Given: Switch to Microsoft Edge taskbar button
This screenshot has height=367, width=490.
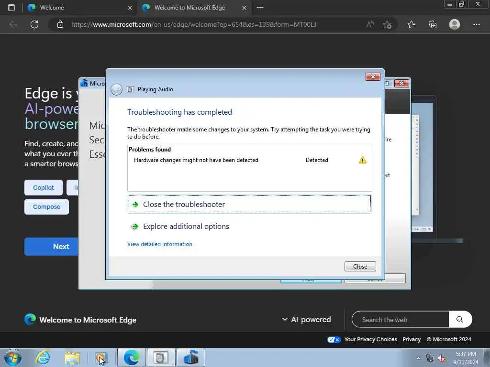Looking at the screenshot, I should click(132, 357).
